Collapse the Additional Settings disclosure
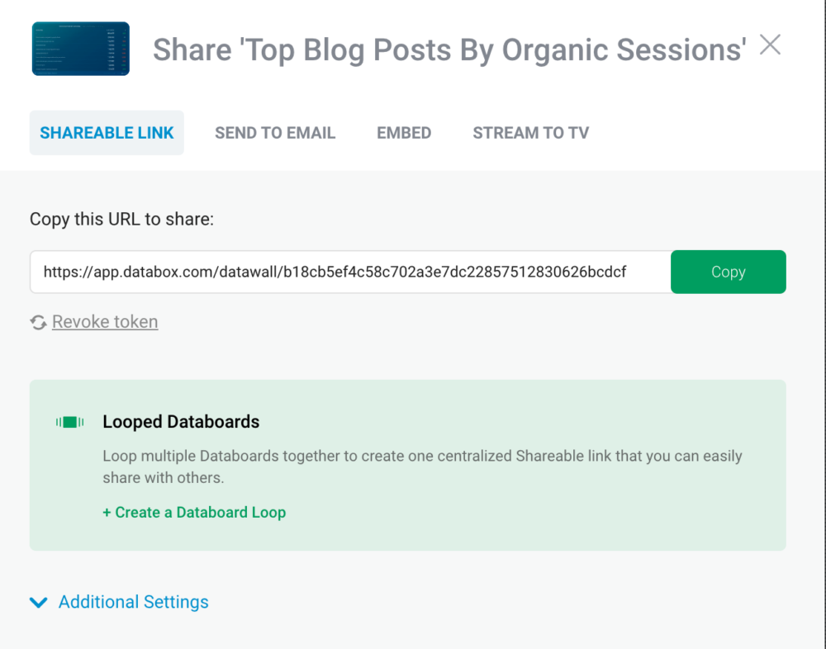 (132, 602)
